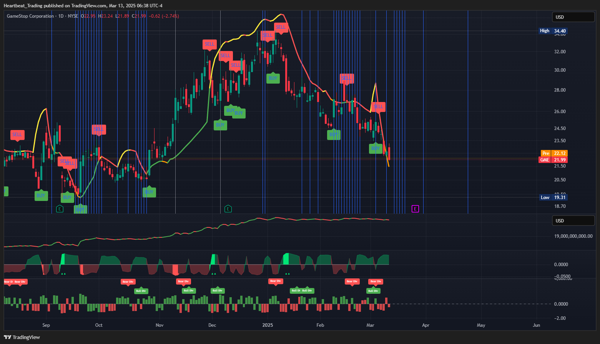This screenshot has width=600, height=344.
Task: Click the BUY signal label in January
Action: pos(273,78)
